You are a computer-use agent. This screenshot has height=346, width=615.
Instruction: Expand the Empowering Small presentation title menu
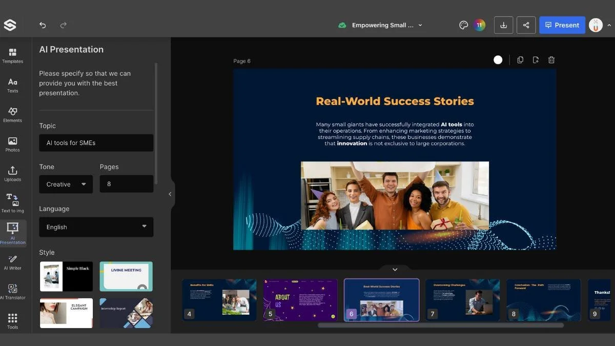point(420,25)
